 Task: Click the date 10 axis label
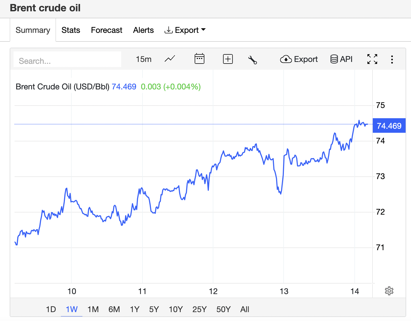pyautogui.click(x=72, y=291)
